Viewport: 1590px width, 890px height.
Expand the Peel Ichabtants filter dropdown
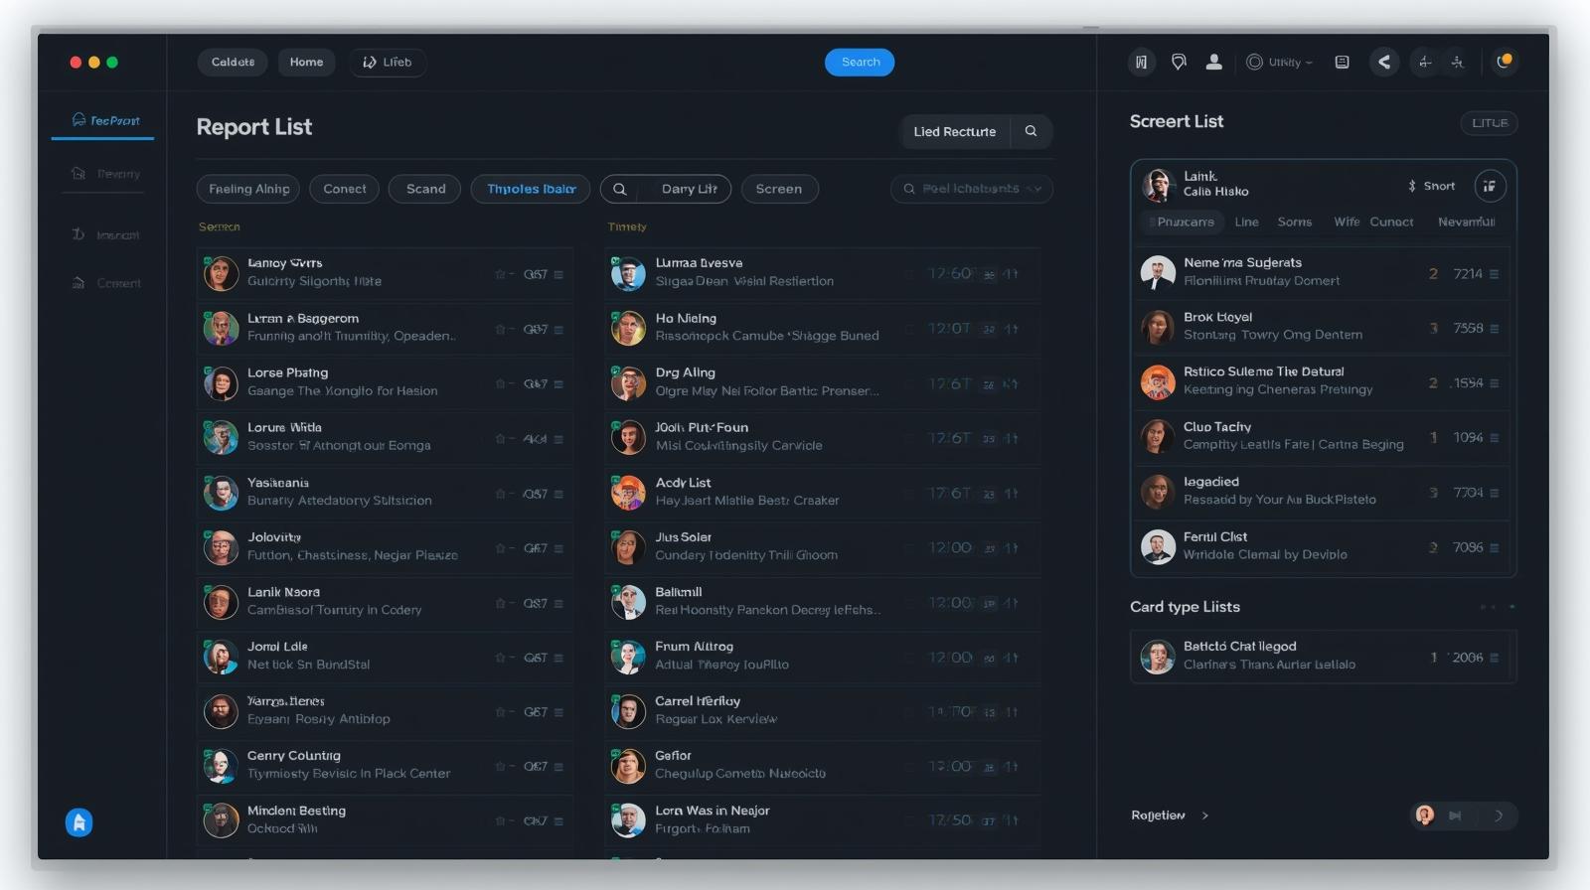click(x=971, y=189)
